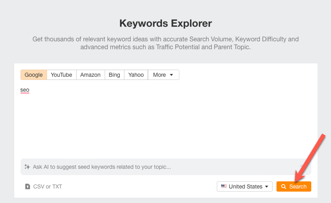Select the YouTube engine option
The image size is (331, 203).
tap(61, 75)
